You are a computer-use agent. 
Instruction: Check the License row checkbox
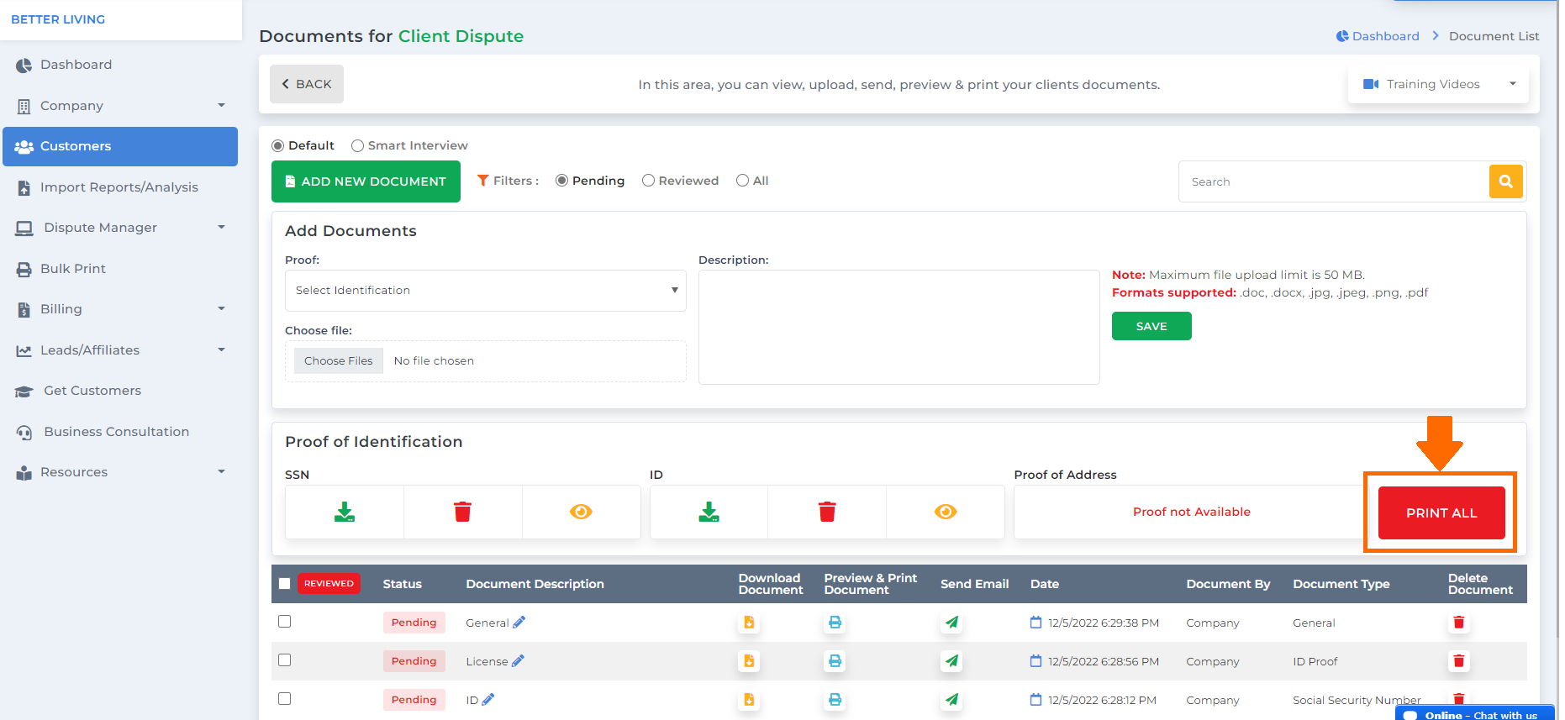[x=284, y=660]
